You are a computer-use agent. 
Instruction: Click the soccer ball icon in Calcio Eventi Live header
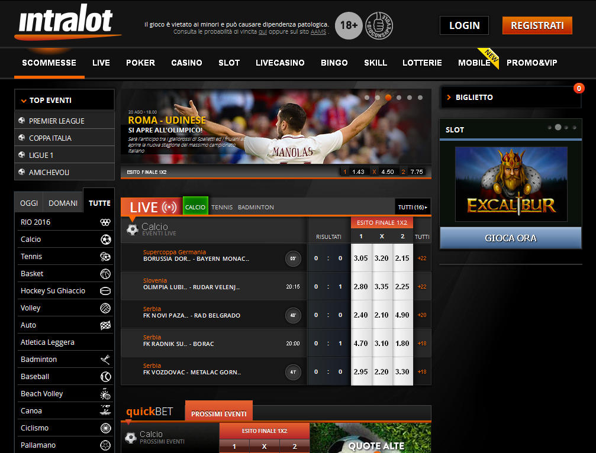[132, 229]
